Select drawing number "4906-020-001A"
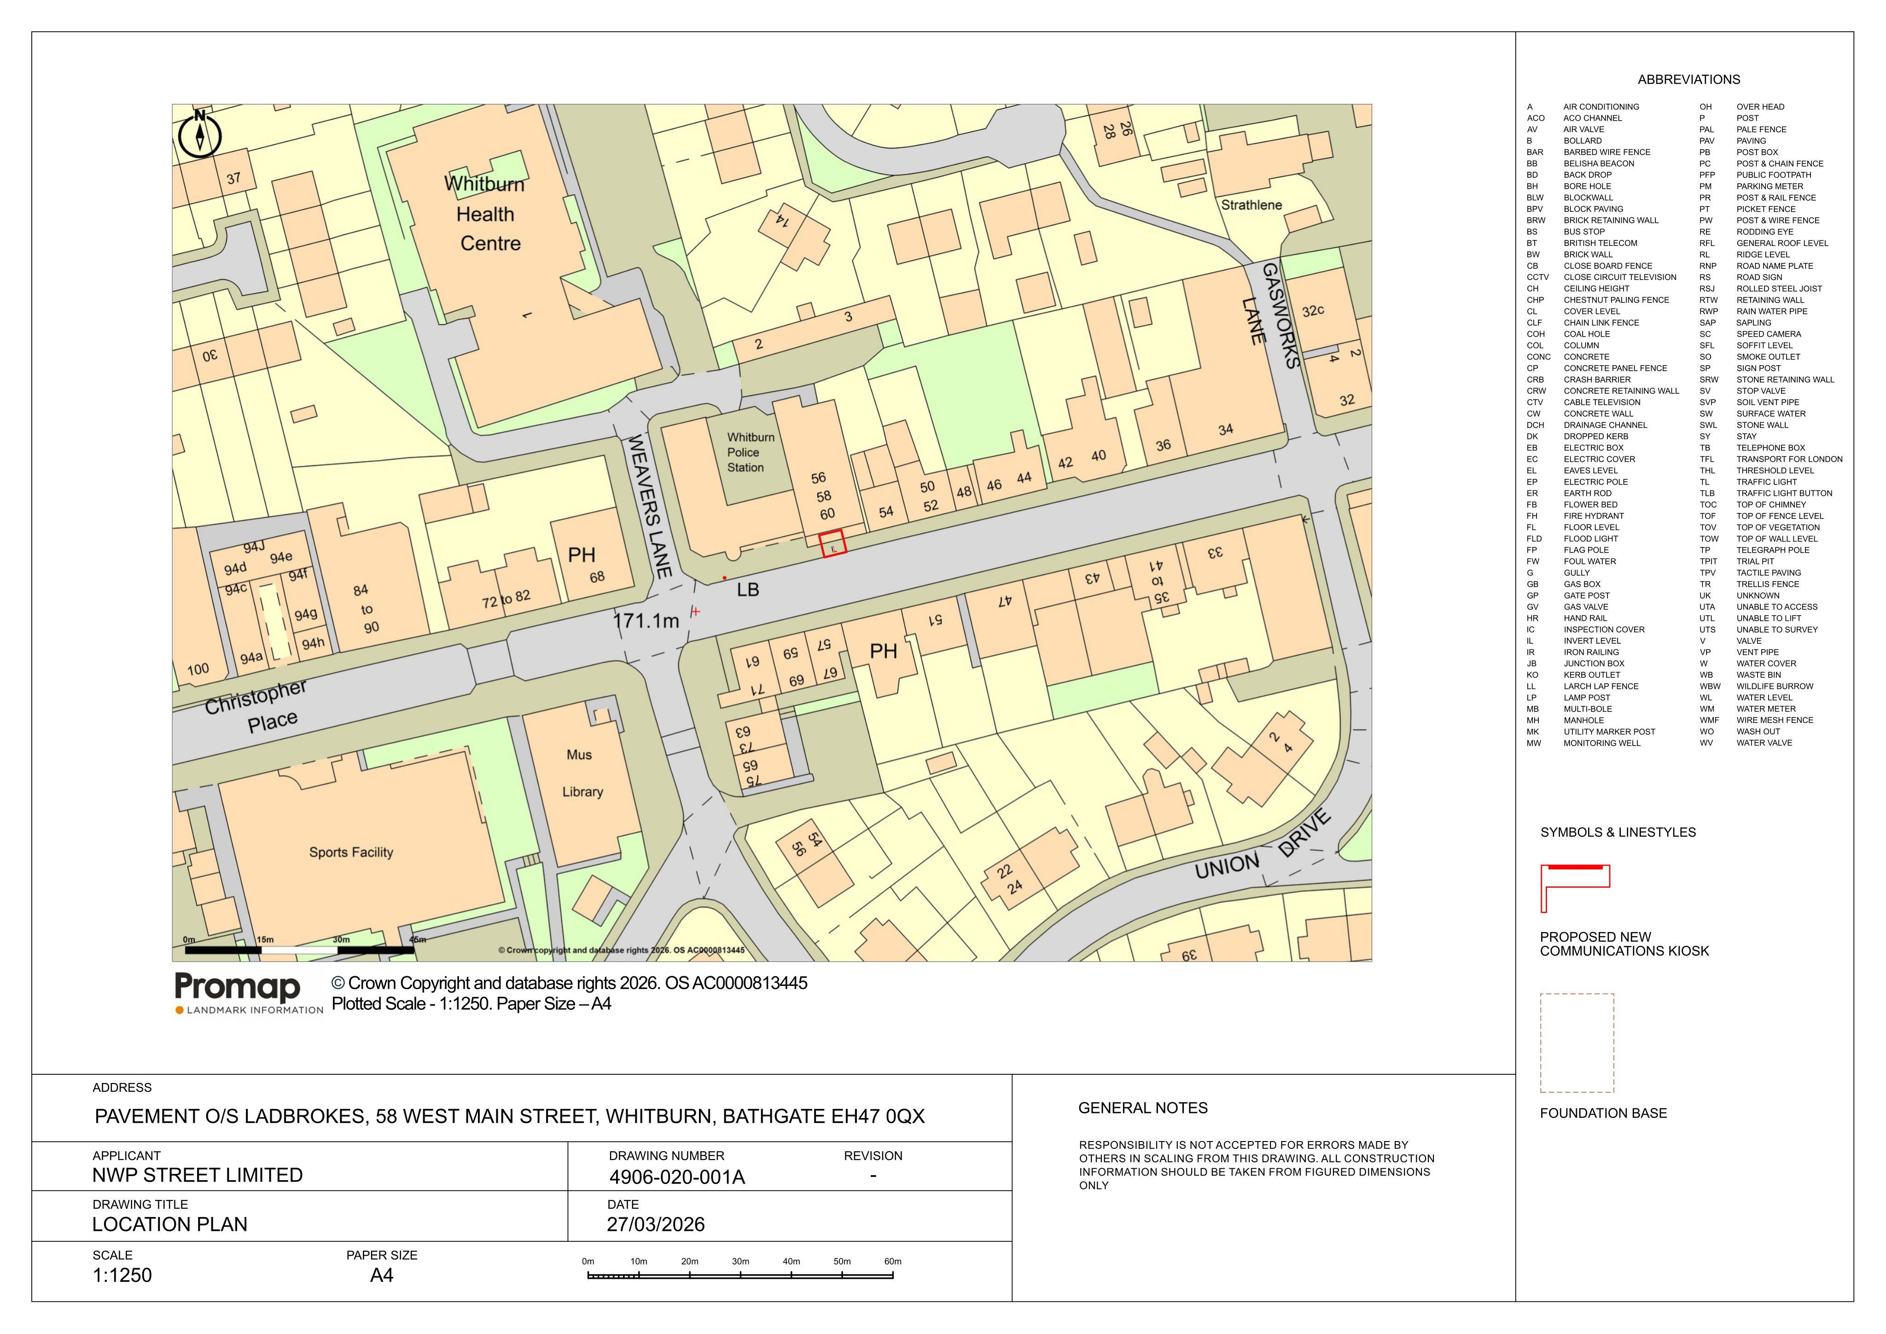 677,1177
